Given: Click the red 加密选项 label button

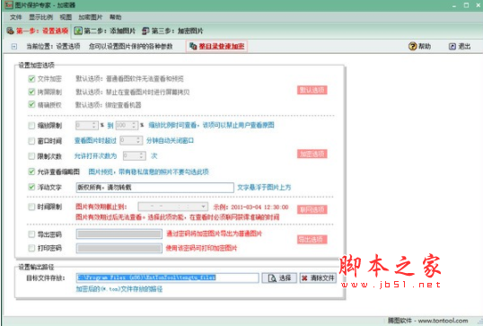Looking at the screenshot, I should 312,154.
